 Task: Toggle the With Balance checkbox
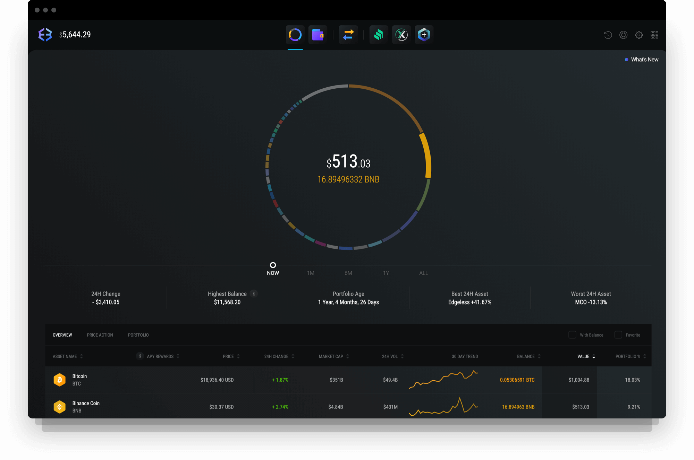tap(572, 334)
